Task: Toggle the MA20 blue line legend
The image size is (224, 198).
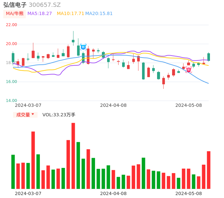Action: coord(99,14)
